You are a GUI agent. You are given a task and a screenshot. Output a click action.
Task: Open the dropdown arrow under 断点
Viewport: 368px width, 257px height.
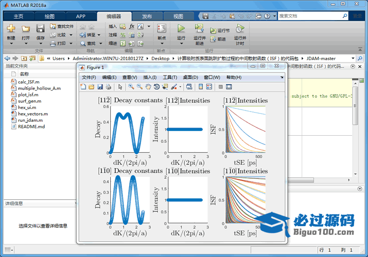(x=162, y=43)
